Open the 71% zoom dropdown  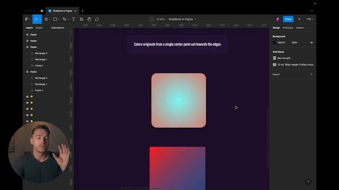click(310, 19)
